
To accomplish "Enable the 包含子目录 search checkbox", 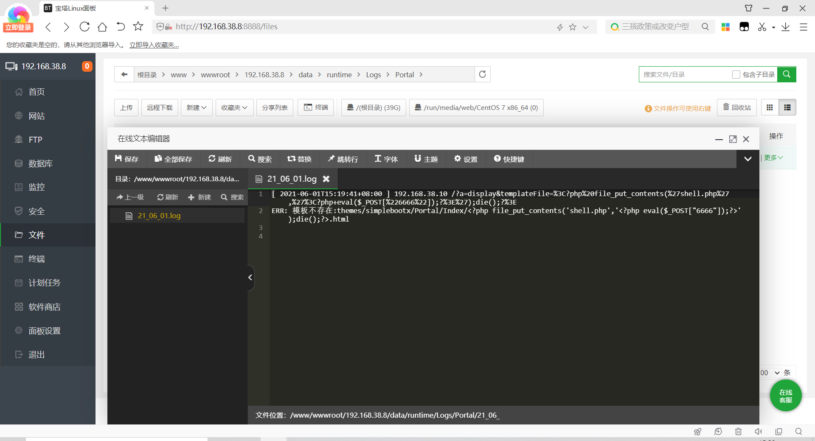I will pos(736,74).
